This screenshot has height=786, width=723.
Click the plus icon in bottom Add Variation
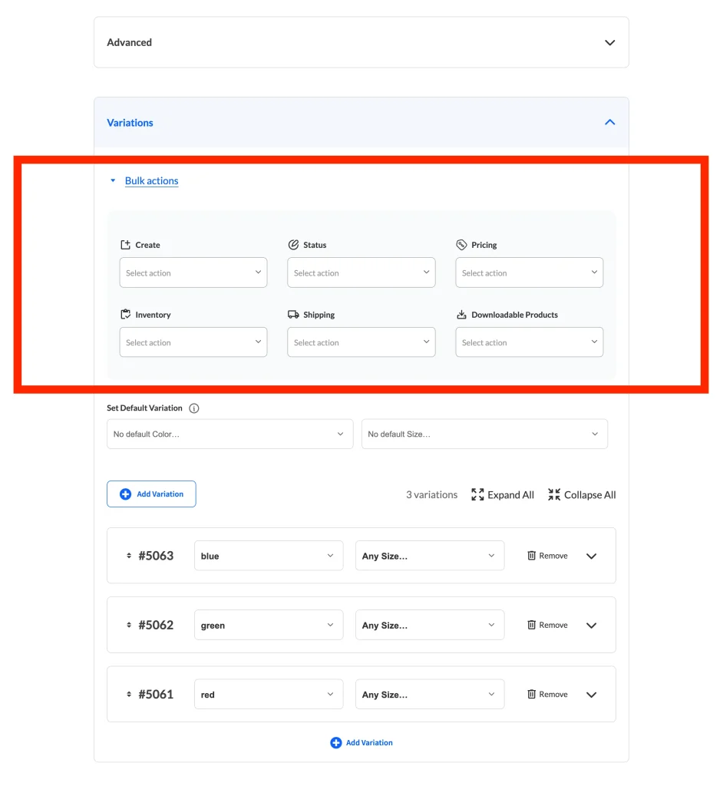coord(335,743)
